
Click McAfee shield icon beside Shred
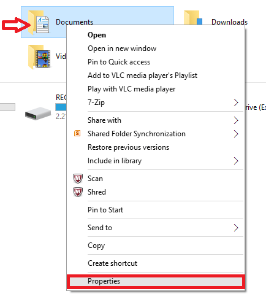tap(78, 192)
